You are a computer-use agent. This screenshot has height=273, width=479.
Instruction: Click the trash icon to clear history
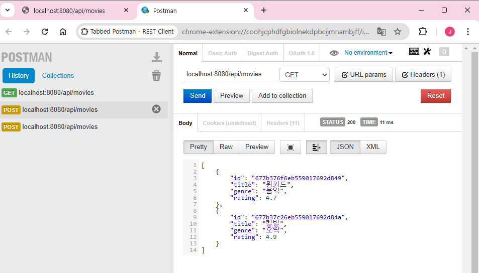click(x=156, y=76)
